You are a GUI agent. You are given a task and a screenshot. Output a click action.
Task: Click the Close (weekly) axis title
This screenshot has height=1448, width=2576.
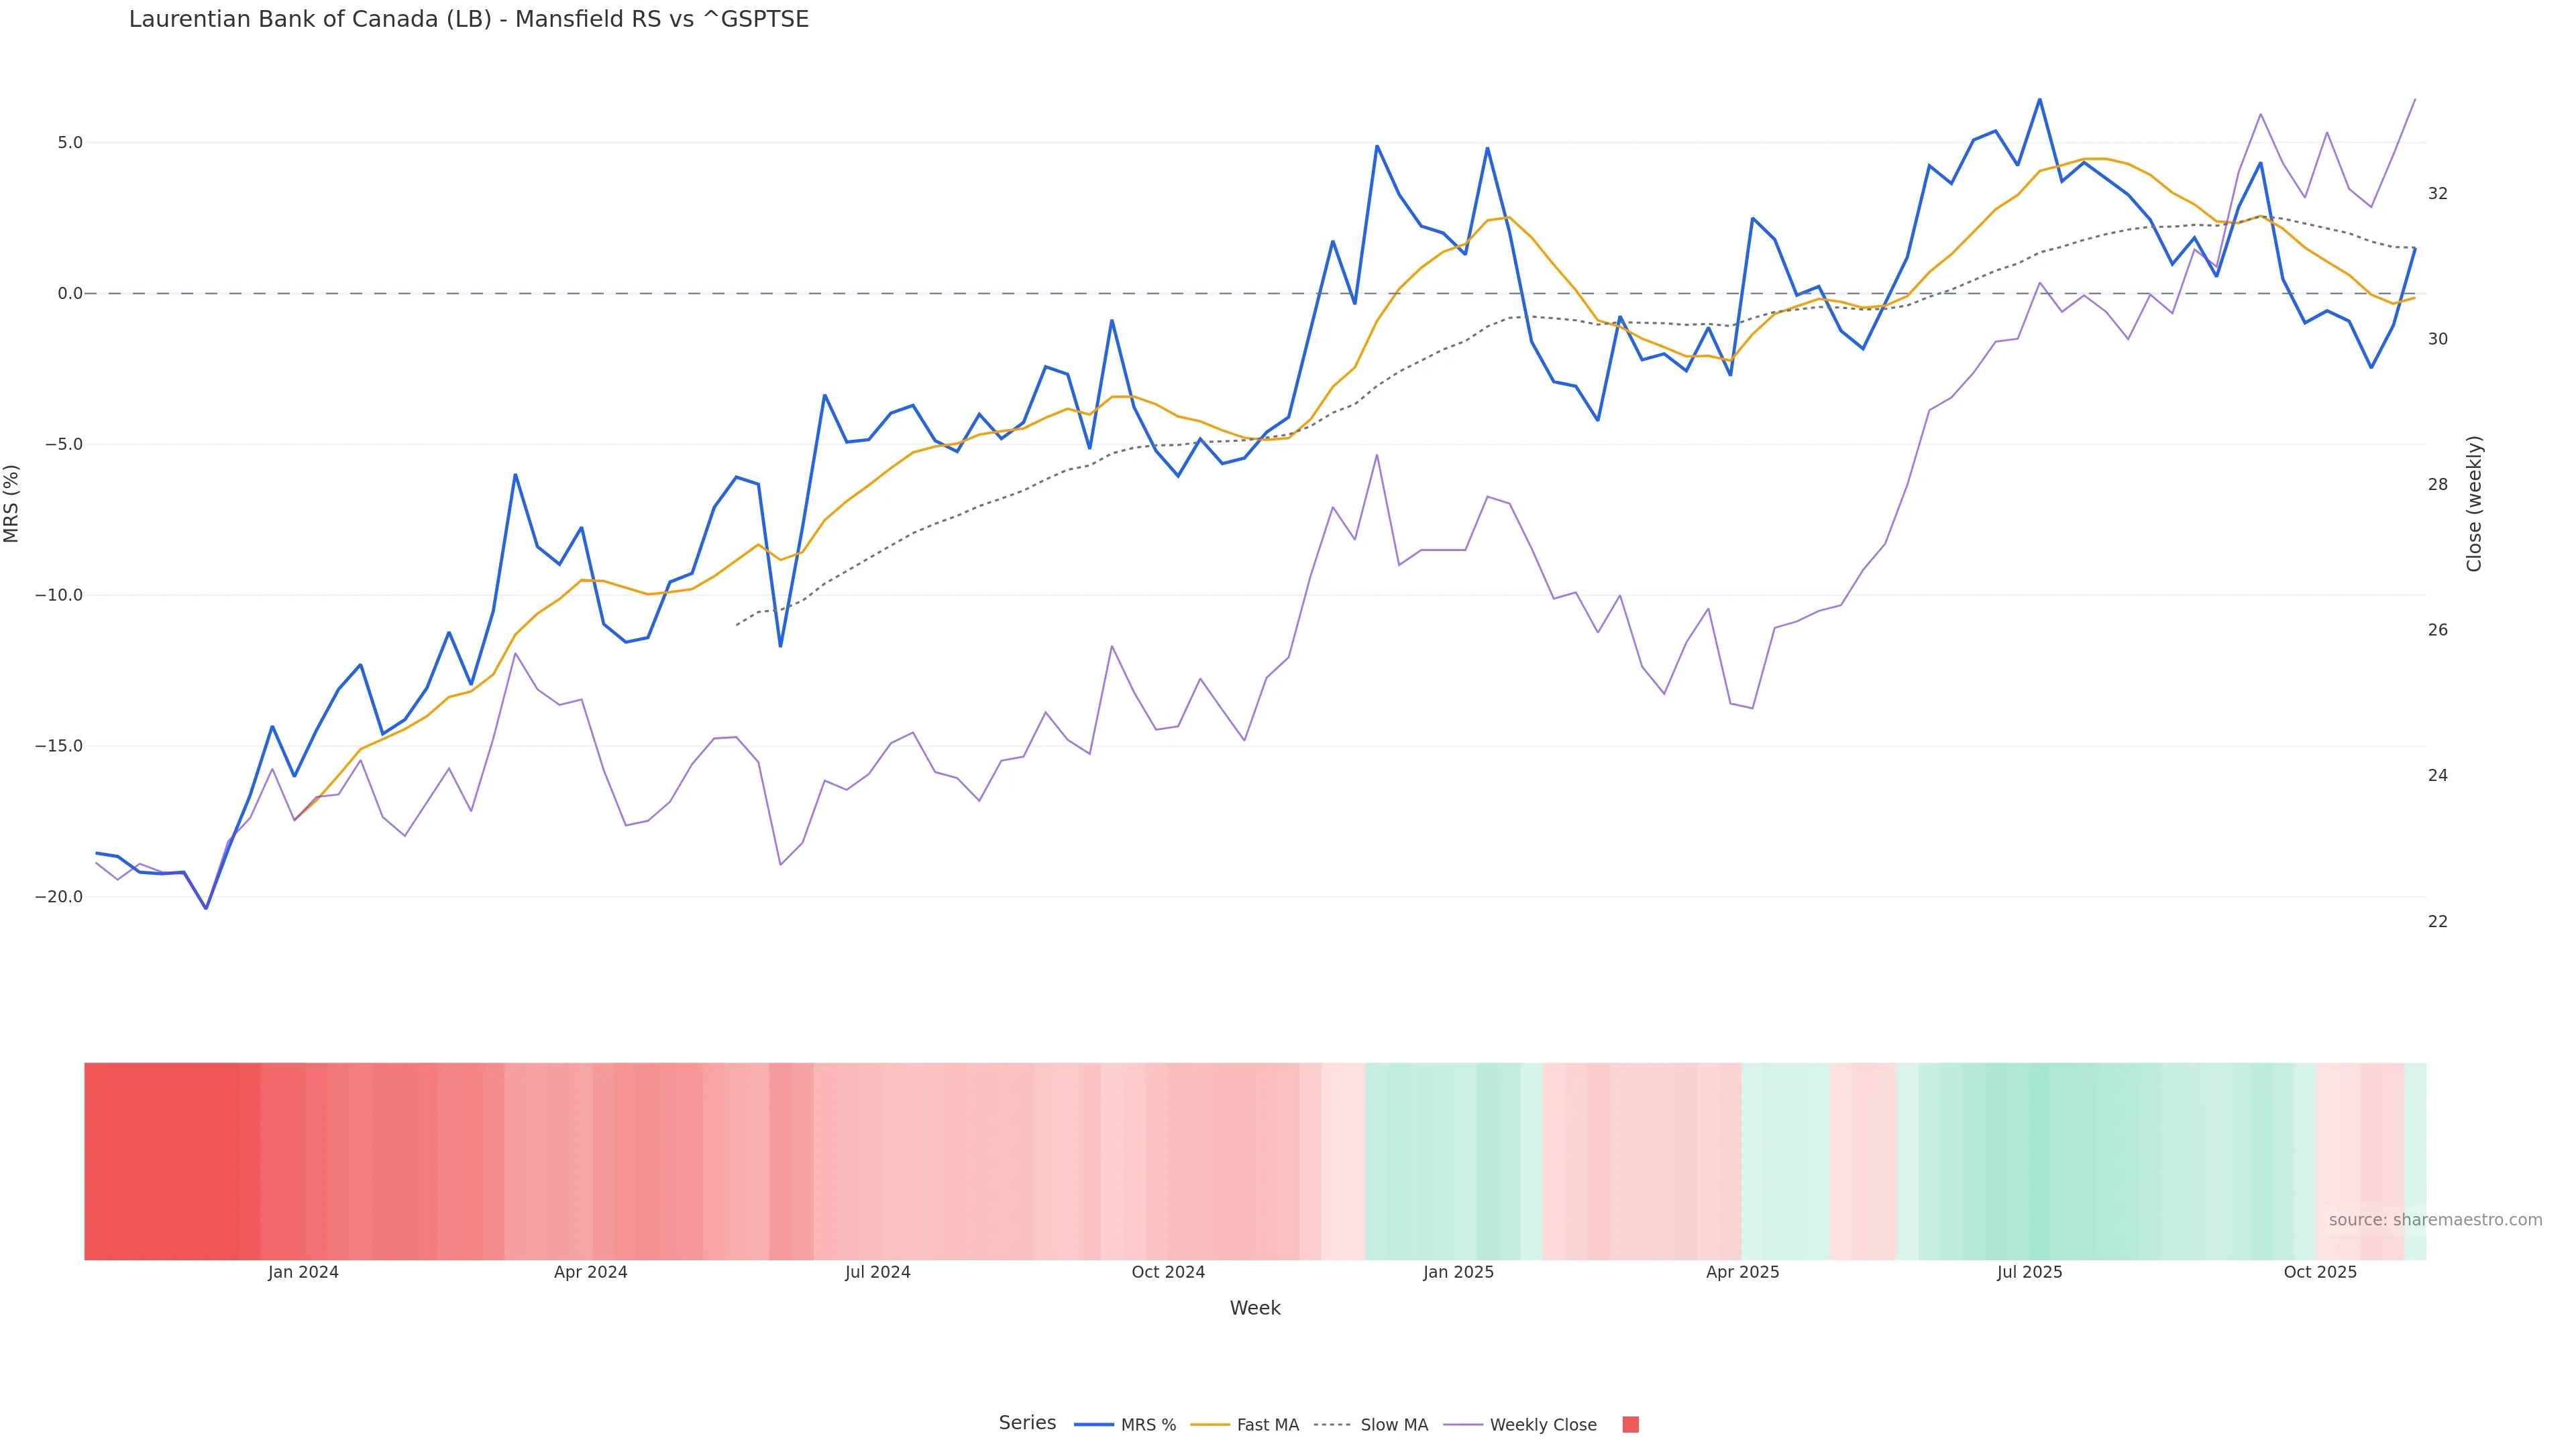coord(2474,503)
